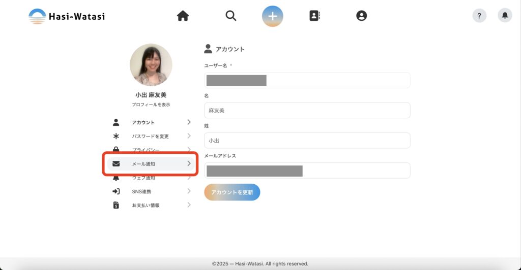Click the Hasi-Watasi logo
Viewport: 521px width, 270px height.
[67, 16]
